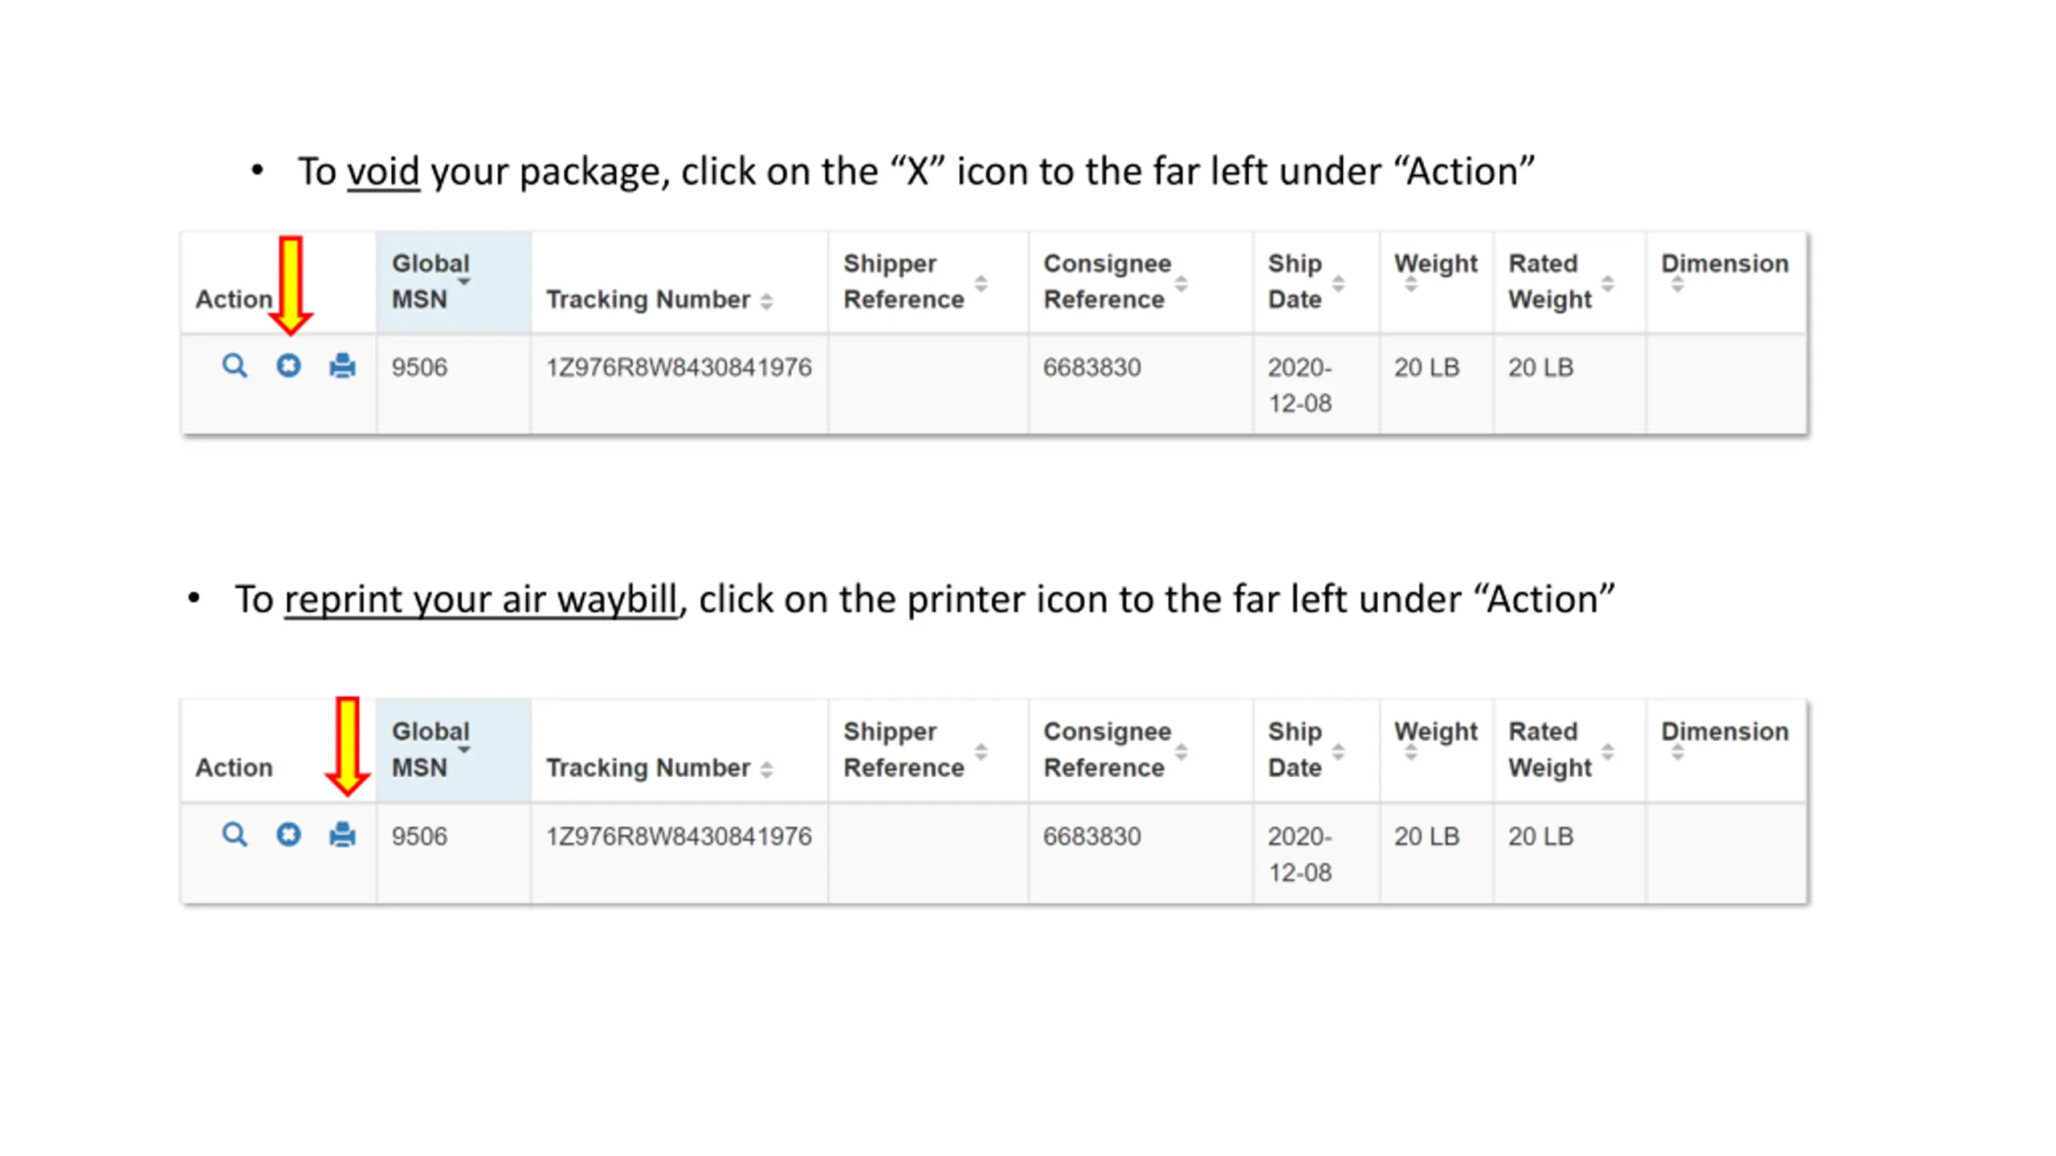Viewport: 2056px width, 1156px height.
Task: Click the underlined reprint your air waybill text
Action: click(480, 600)
